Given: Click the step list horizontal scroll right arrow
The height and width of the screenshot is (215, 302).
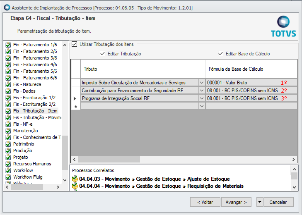Looking at the screenshot, I should click(58, 187).
